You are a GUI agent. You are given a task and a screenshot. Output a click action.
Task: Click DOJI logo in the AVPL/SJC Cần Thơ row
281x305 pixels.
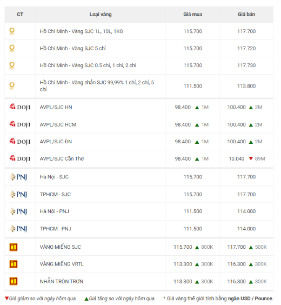(x=20, y=158)
